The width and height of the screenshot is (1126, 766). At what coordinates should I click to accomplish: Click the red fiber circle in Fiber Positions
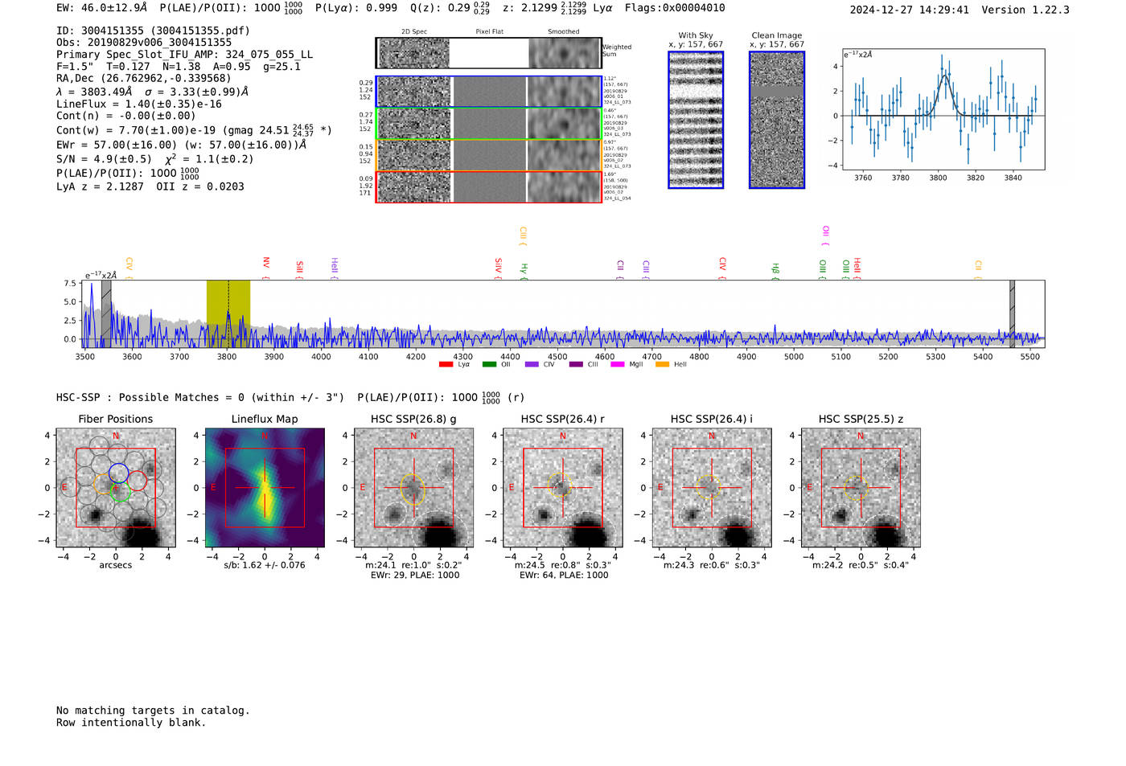point(137,481)
